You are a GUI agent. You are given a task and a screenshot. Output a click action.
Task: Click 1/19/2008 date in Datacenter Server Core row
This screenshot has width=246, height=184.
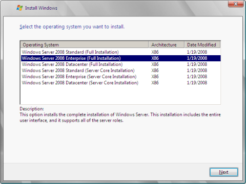point(197,83)
